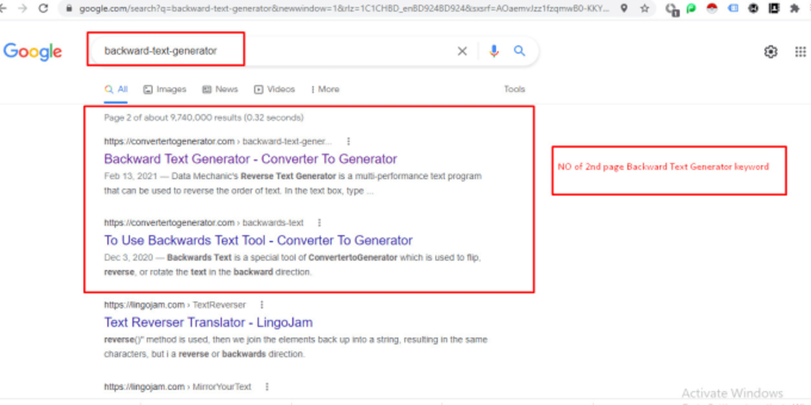Image resolution: width=811 pixels, height=405 pixels.
Task: Go to the Google logo homepage
Action: coord(32,51)
